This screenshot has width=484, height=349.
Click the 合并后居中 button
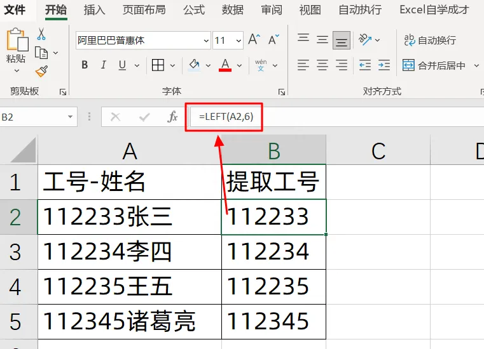(x=434, y=65)
